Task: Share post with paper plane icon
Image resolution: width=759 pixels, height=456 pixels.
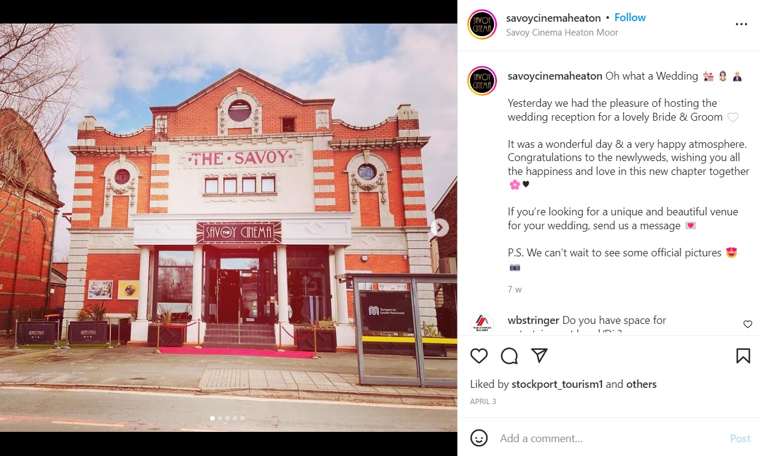Action: [x=539, y=356]
